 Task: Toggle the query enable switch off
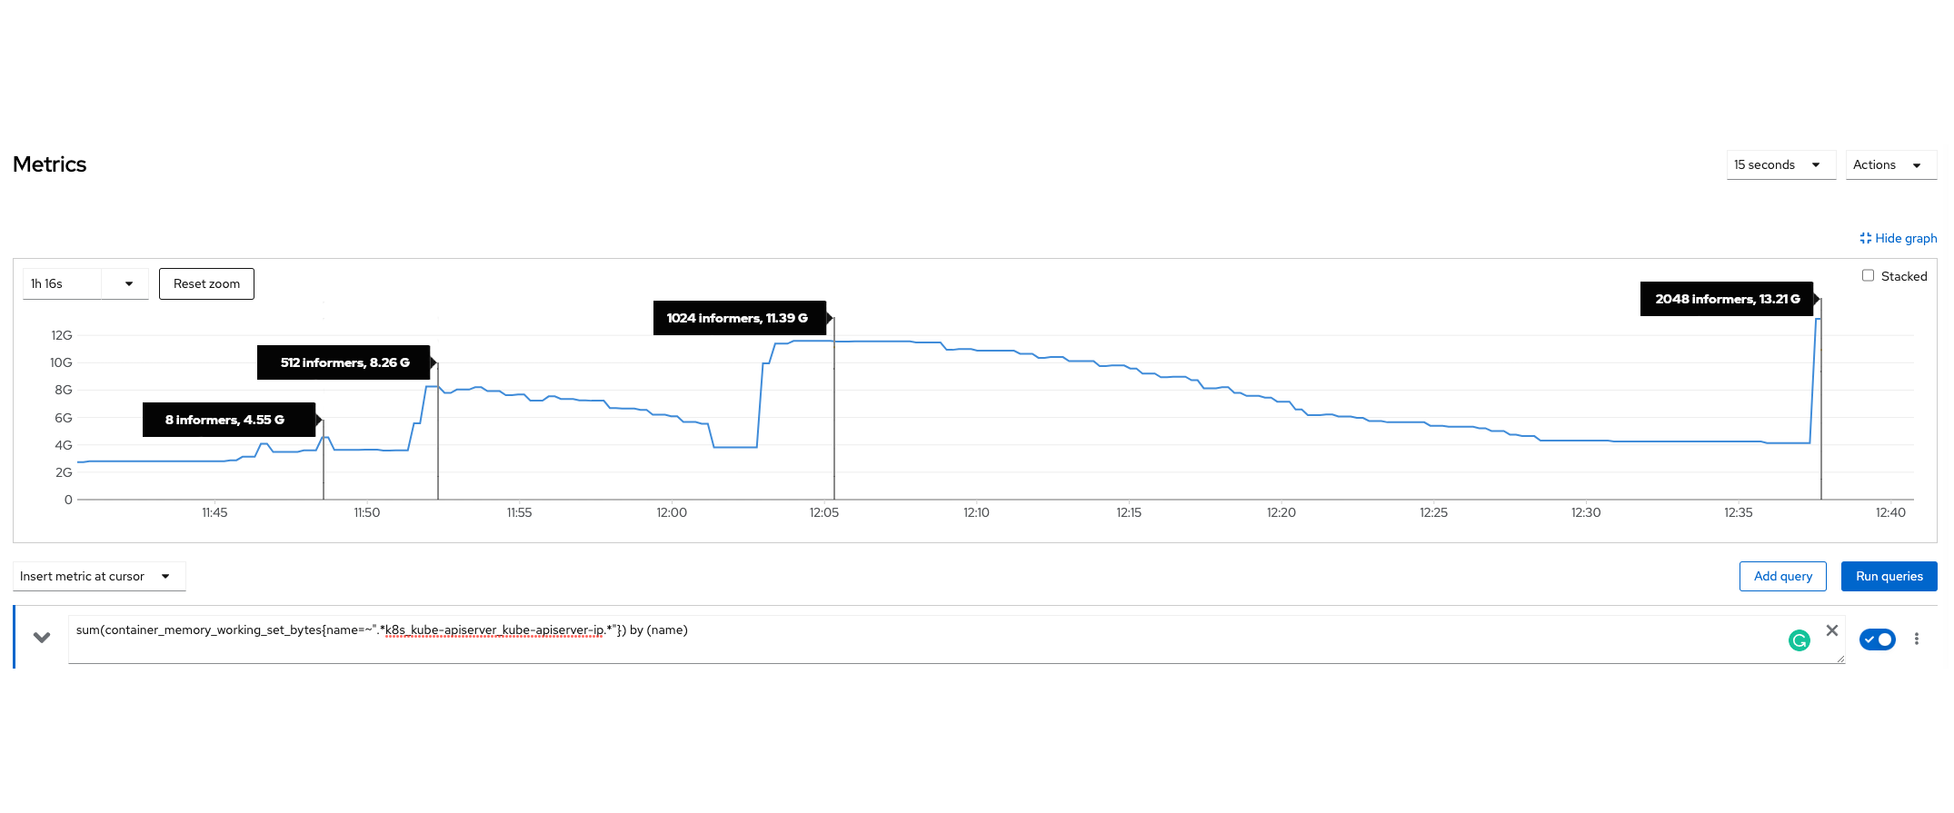(1877, 639)
